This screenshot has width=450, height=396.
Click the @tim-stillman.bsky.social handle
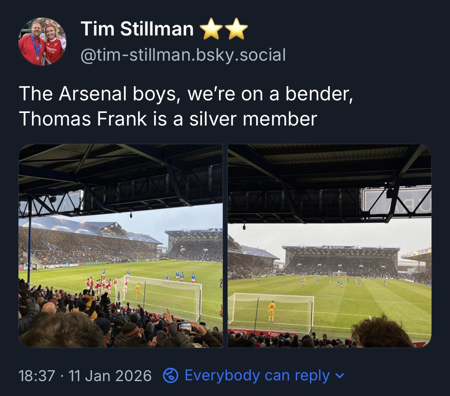pyautogui.click(x=183, y=55)
